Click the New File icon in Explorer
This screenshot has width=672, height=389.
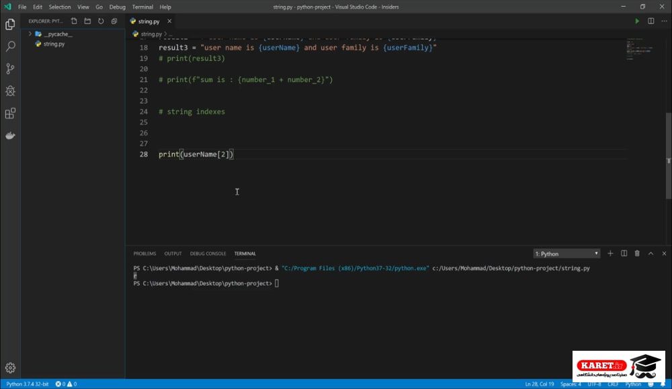point(74,21)
